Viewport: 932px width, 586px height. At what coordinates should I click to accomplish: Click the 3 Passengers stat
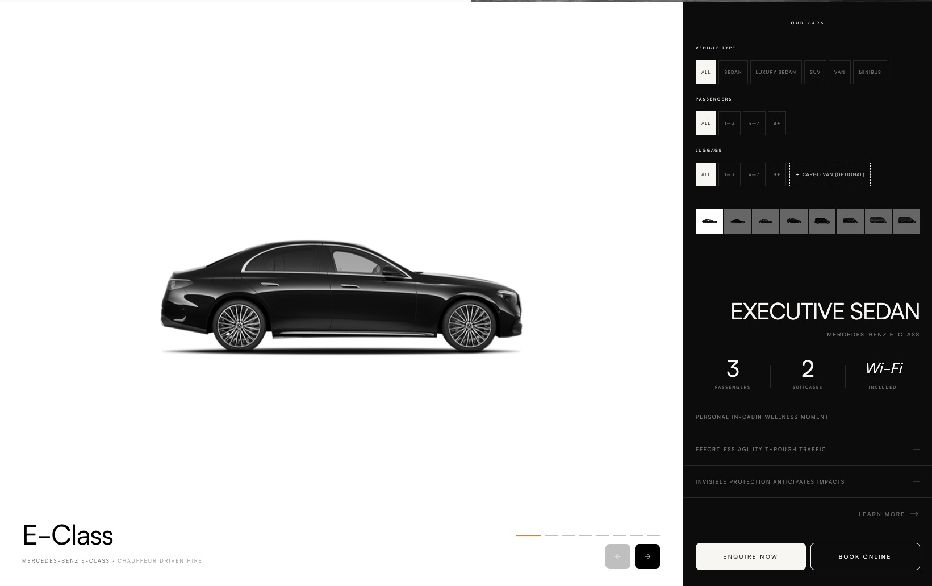pyautogui.click(x=733, y=375)
